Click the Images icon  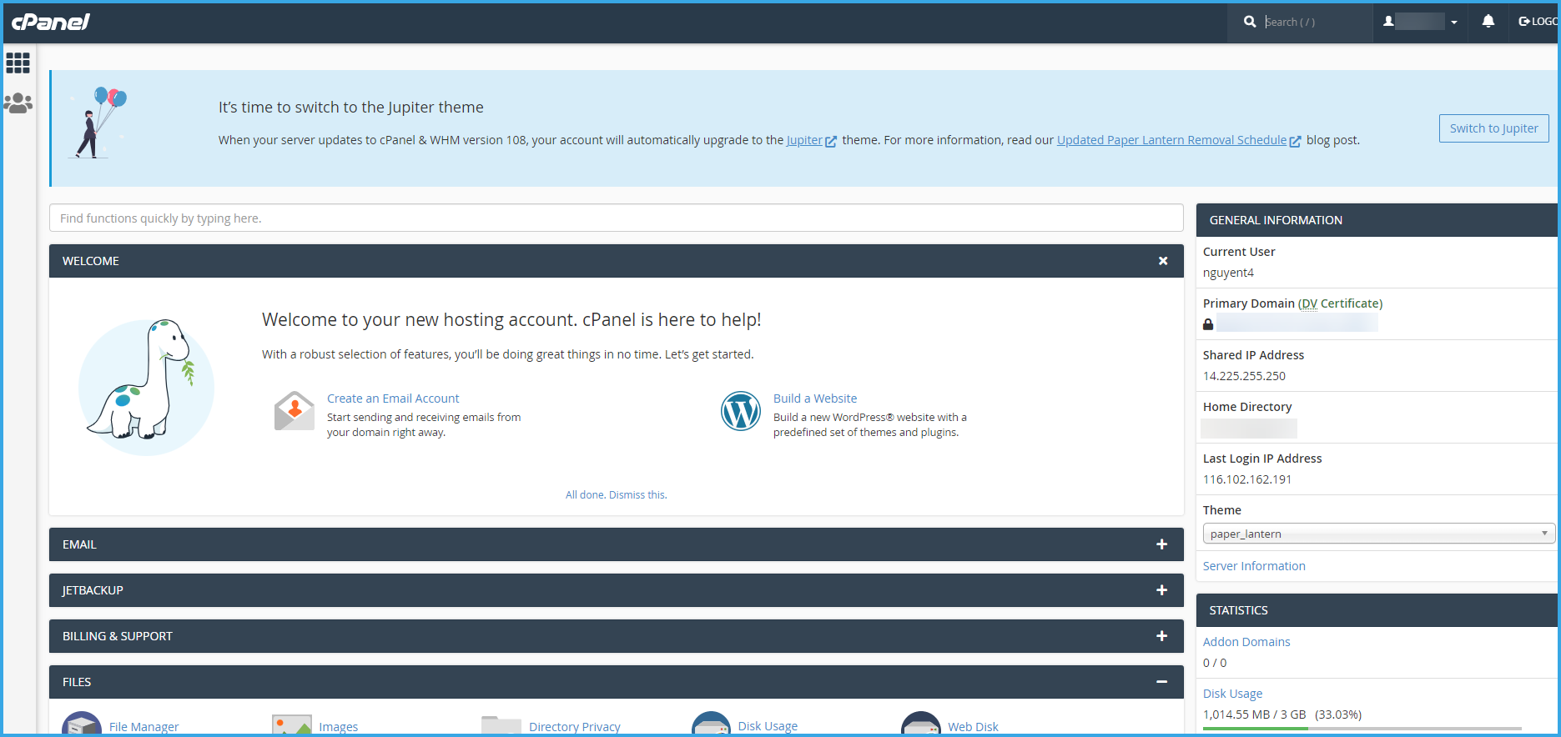(292, 724)
